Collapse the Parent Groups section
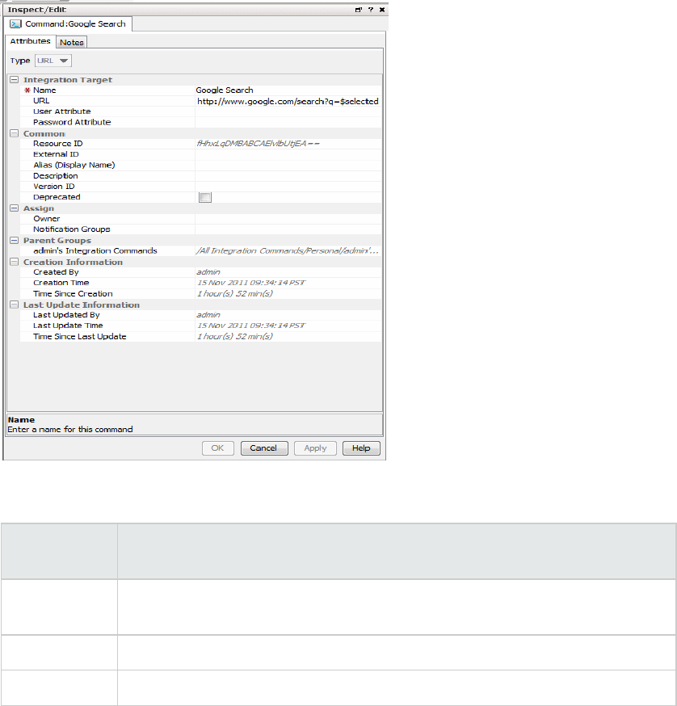The height and width of the screenshot is (706, 677). tap(15, 241)
